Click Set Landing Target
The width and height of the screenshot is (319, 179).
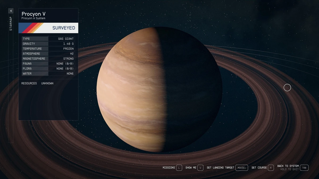(x=220, y=168)
